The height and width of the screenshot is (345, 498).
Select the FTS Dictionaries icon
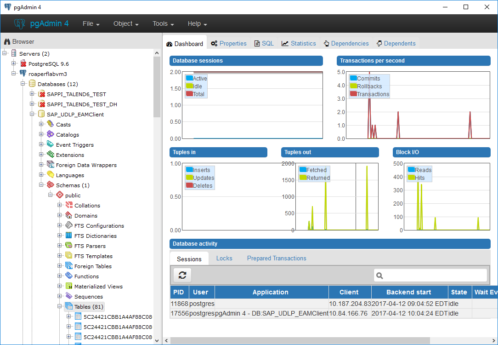tap(69, 236)
